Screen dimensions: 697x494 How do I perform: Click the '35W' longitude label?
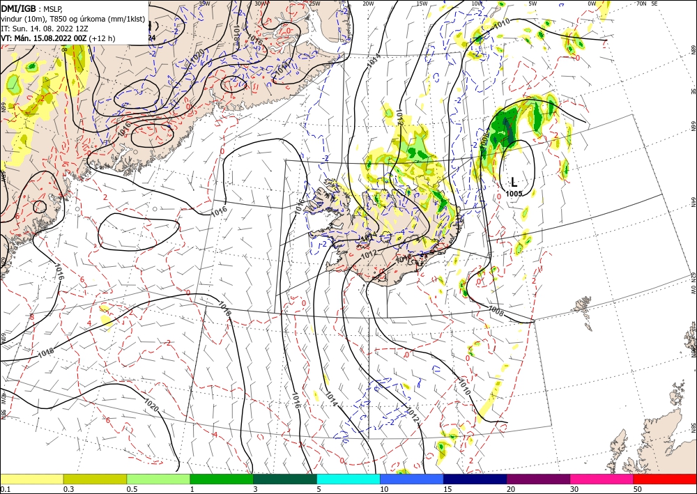[204, 3]
